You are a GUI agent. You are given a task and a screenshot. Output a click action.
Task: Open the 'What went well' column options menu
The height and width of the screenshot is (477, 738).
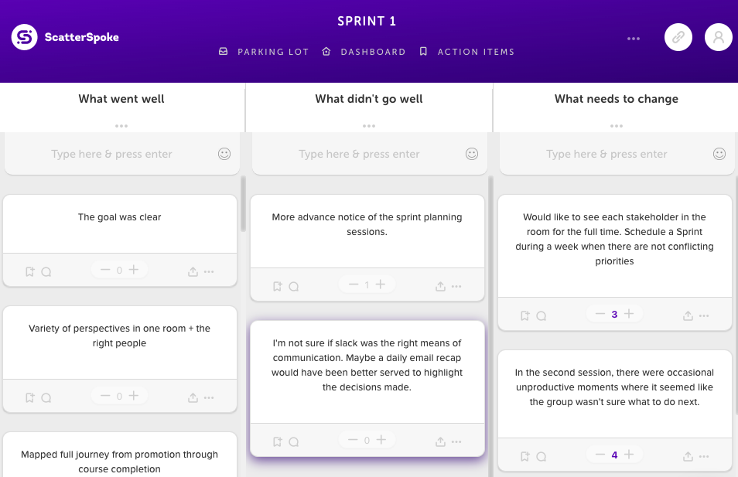[x=121, y=126]
